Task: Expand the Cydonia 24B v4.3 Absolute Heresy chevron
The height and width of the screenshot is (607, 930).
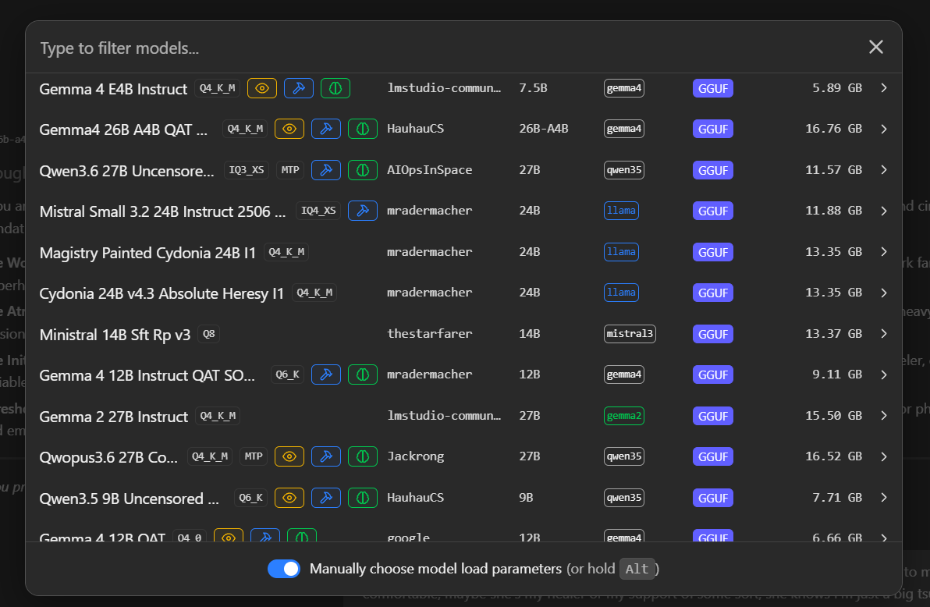Action: point(884,293)
